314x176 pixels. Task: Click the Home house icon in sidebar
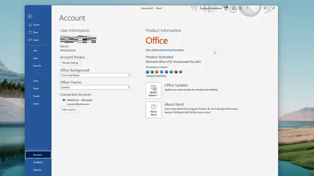coord(30,25)
